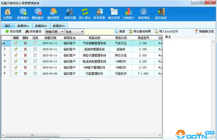Tick the checkbox for row 6
Image resolution: width=217 pixels, height=140 pixels.
point(35,73)
